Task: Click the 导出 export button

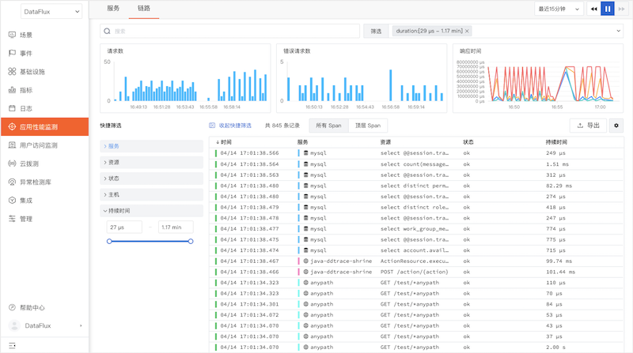Action: pos(588,126)
